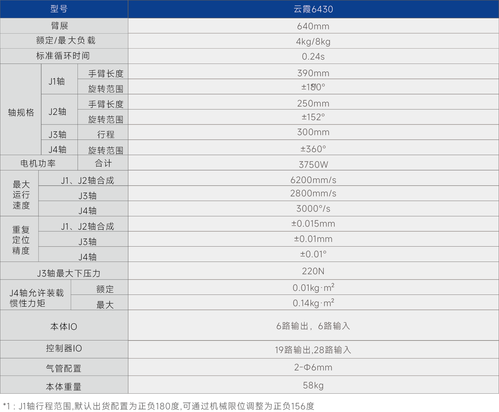The width and height of the screenshot is (499, 412).
Task: Click the value '390mm'
Action: (313, 73)
